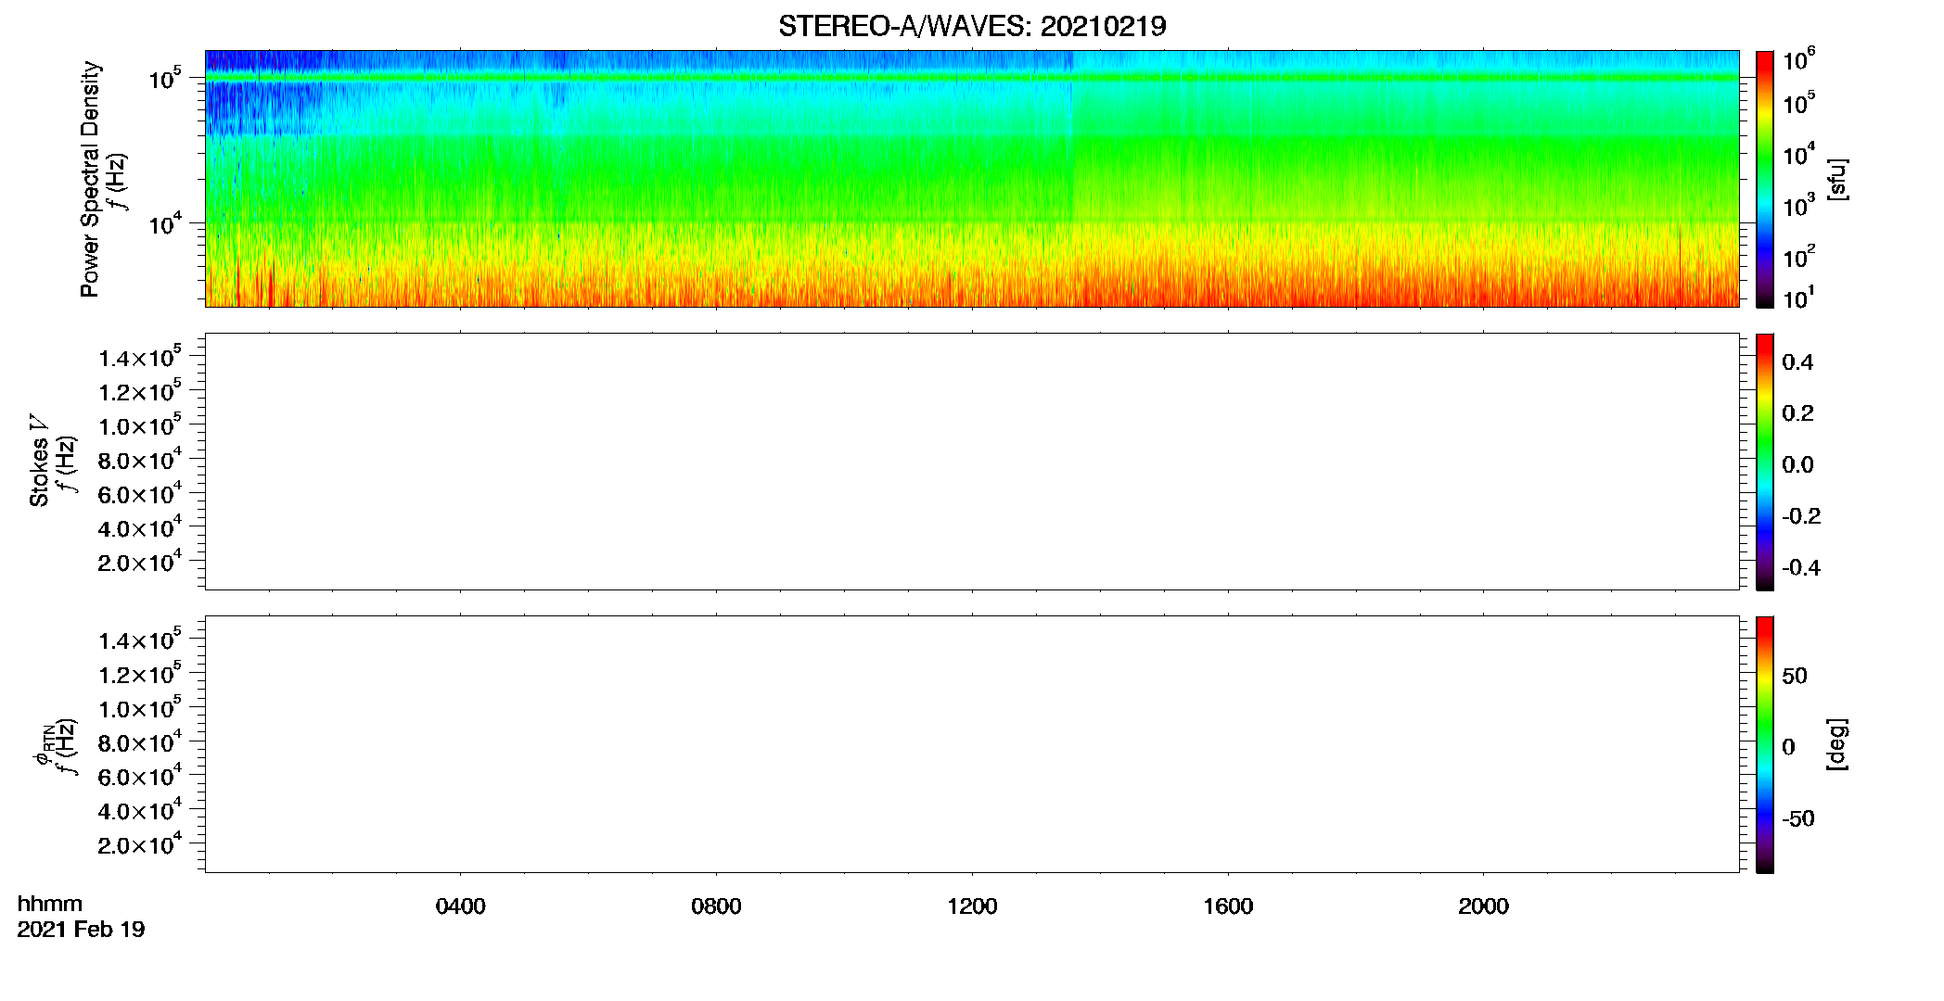Click the Power Spectral Density colorbar
Image resolution: width=1944 pixels, height=1001 pixels.
[x=1765, y=179]
